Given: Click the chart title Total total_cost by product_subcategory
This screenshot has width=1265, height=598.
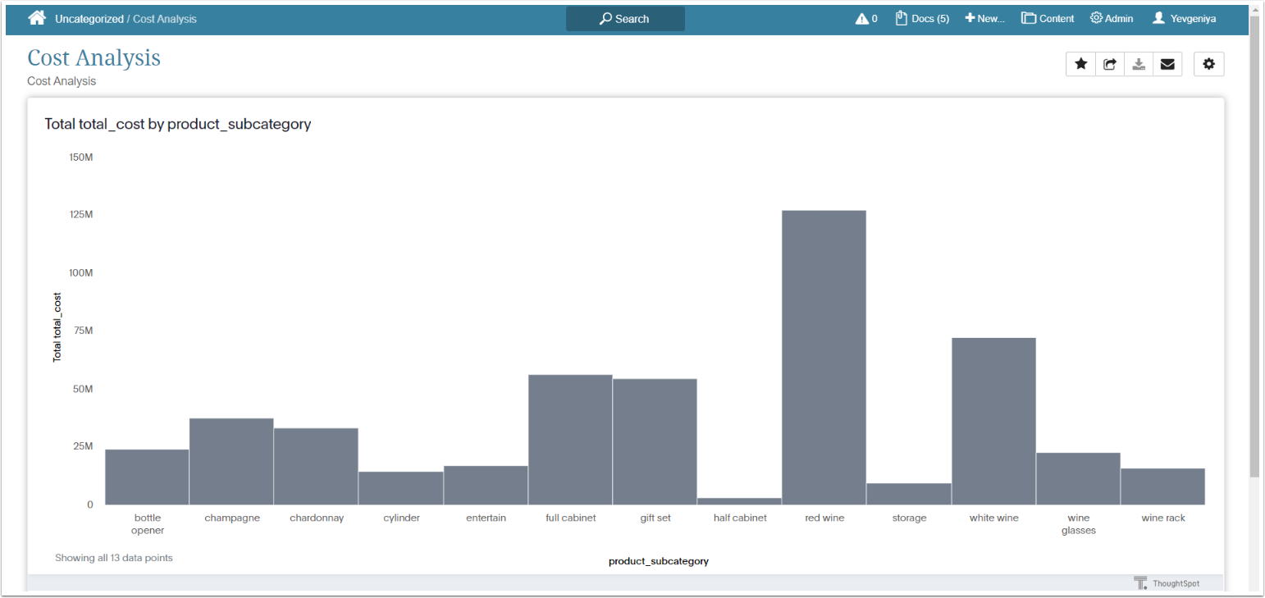Looking at the screenshot, I should (x=178, y=124).
